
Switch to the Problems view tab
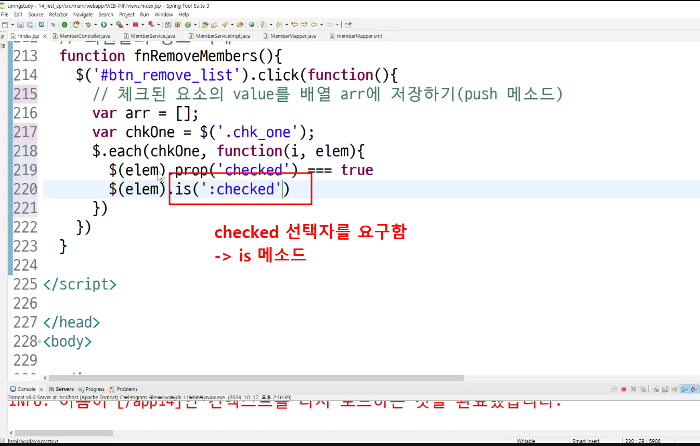(123, 389)
